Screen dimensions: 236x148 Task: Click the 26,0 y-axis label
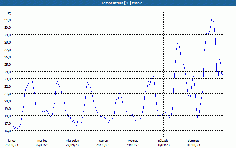click(8, 57)
